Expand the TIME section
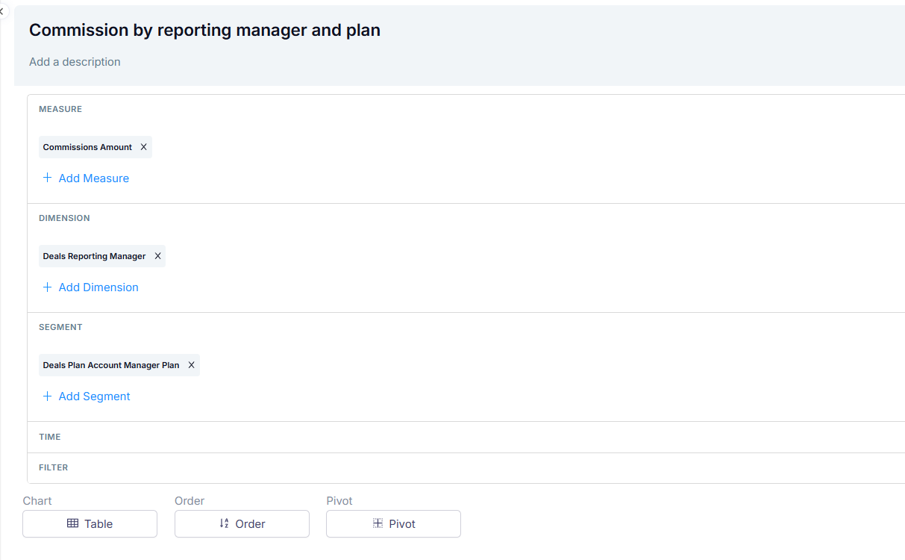Screen dimensions: 905x560 [50, 437]
